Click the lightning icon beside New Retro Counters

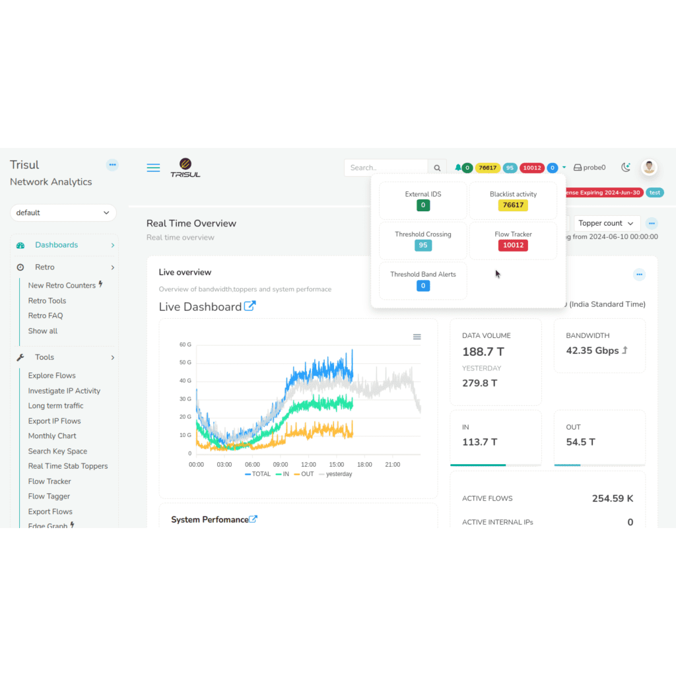pyautogui.click(x=100, y=284)
